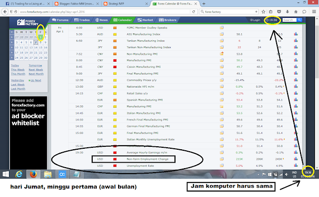Image resolution: width=319 pixels, height=197 pixels.
Task: Open the Brokers tab
Action: pyautogui.click(x=167, y=20)
